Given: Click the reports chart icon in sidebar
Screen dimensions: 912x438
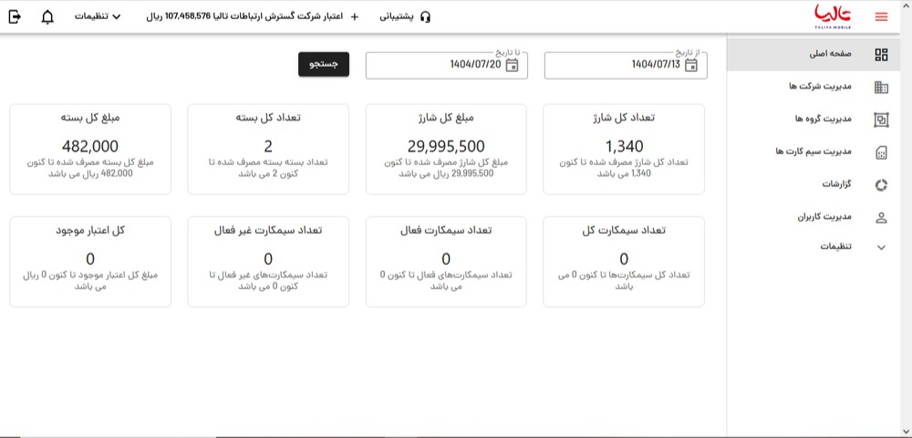Looking at the screenshot, I should click(881, 185).
